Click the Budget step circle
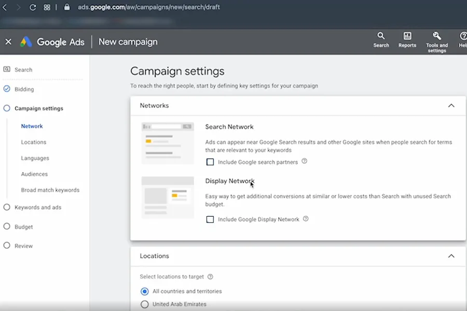The width and height of the screenshot is (467, 311). 7,226
